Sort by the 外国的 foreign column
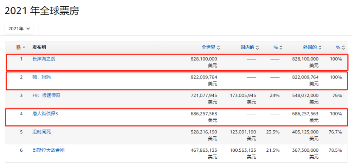The height and width of the screenshot is (163, 352). (312, 48)
